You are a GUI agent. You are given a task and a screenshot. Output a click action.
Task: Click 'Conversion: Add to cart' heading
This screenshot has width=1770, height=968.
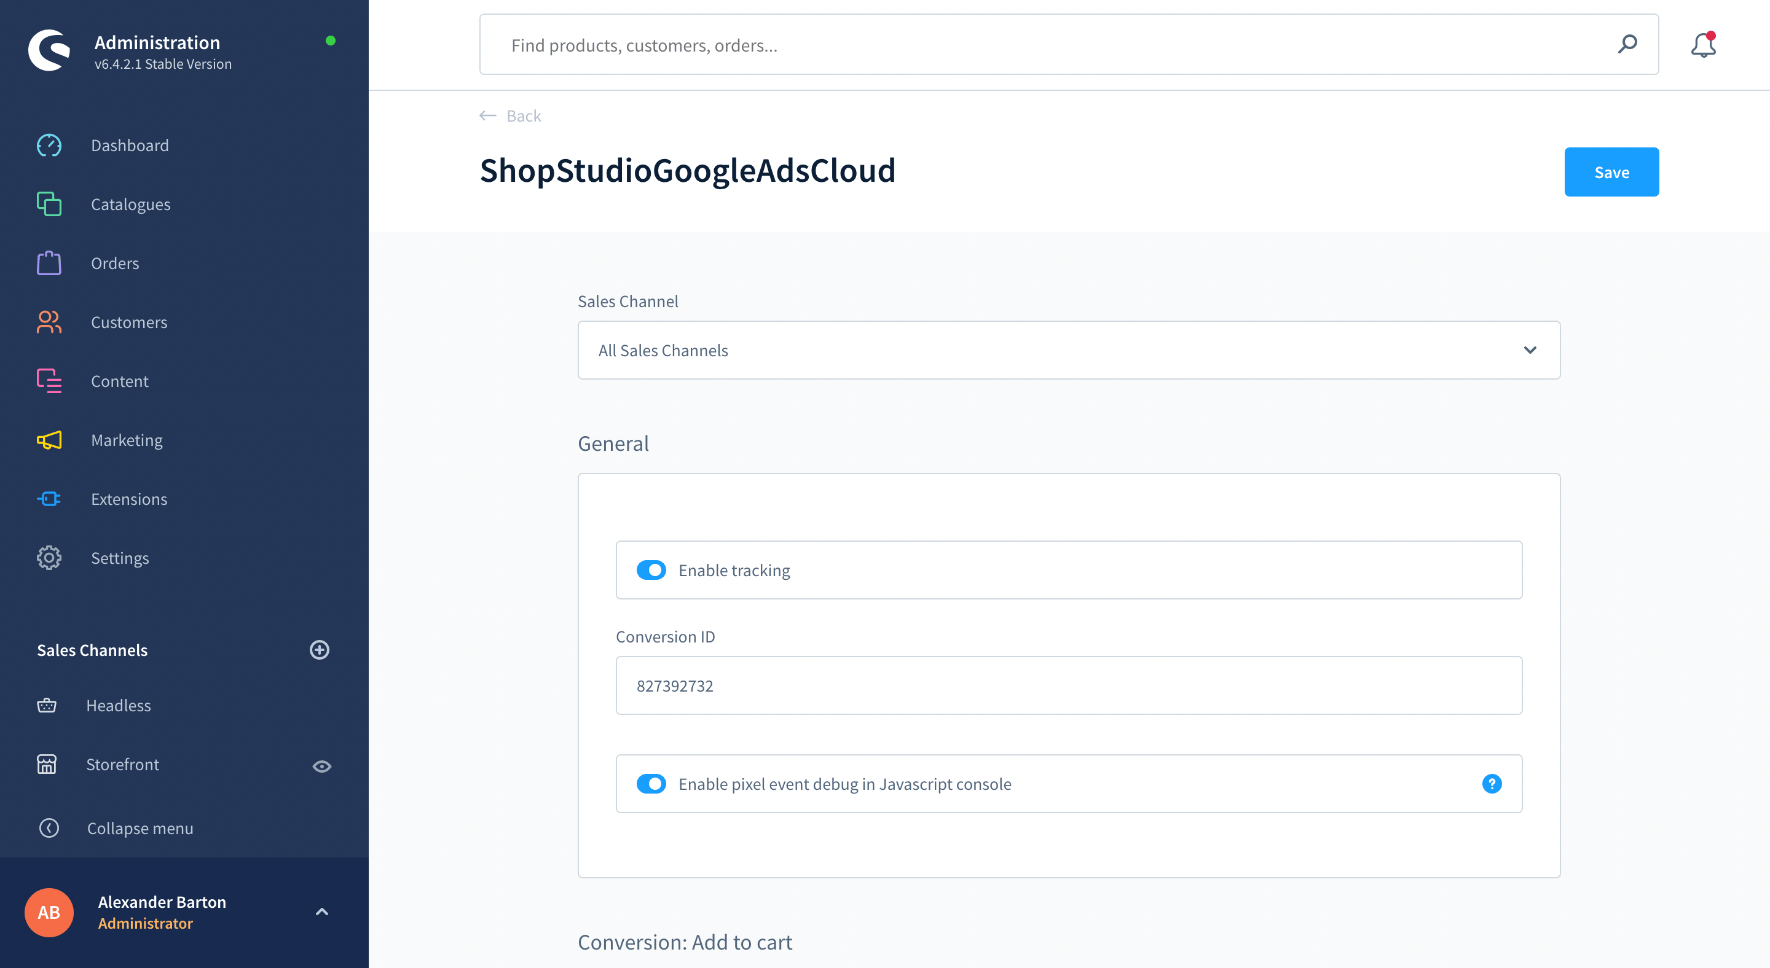click(685, 943)
